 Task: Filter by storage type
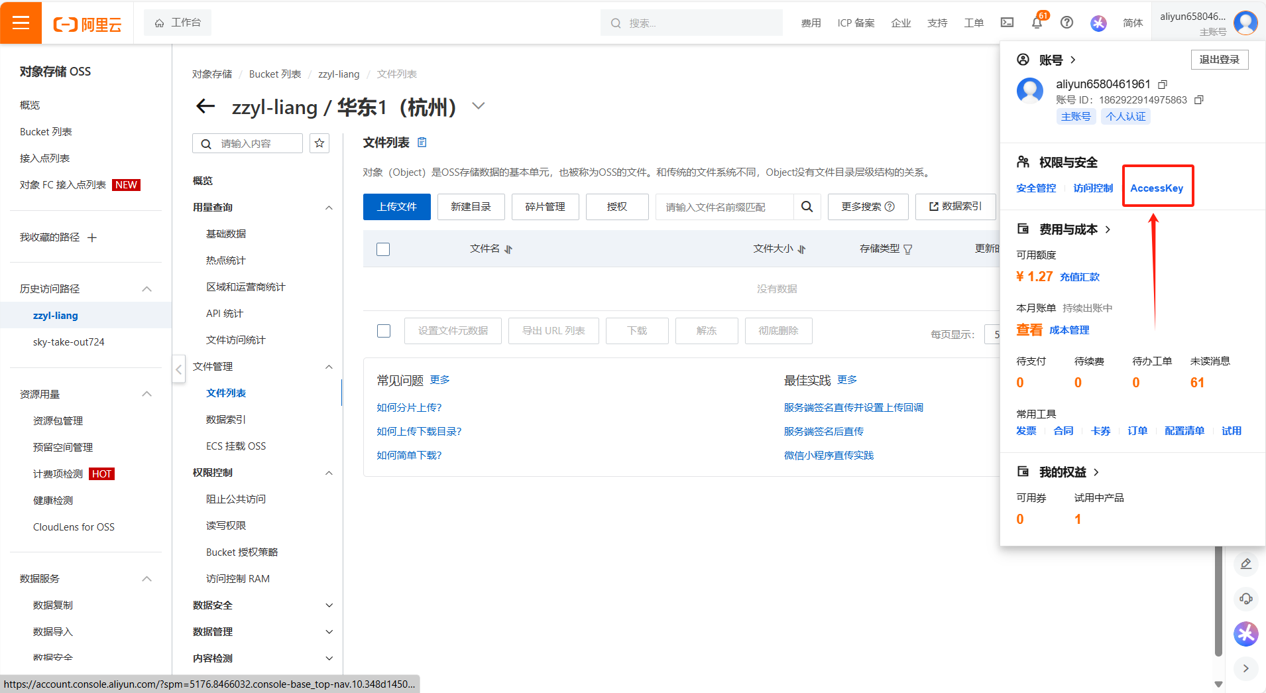pos(908,249)
